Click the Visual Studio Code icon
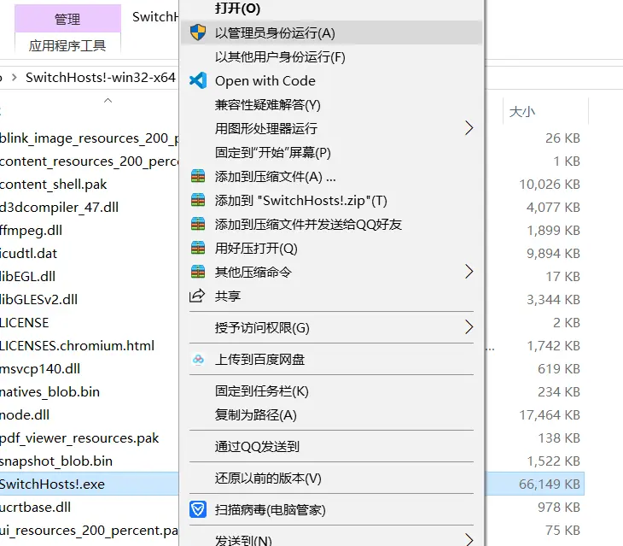The width and height of the screenshot is (623, 546). (198, 80)
